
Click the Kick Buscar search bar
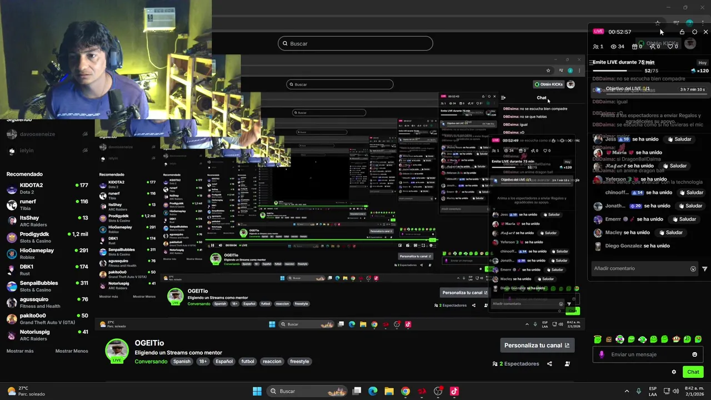tap(355, 43)
